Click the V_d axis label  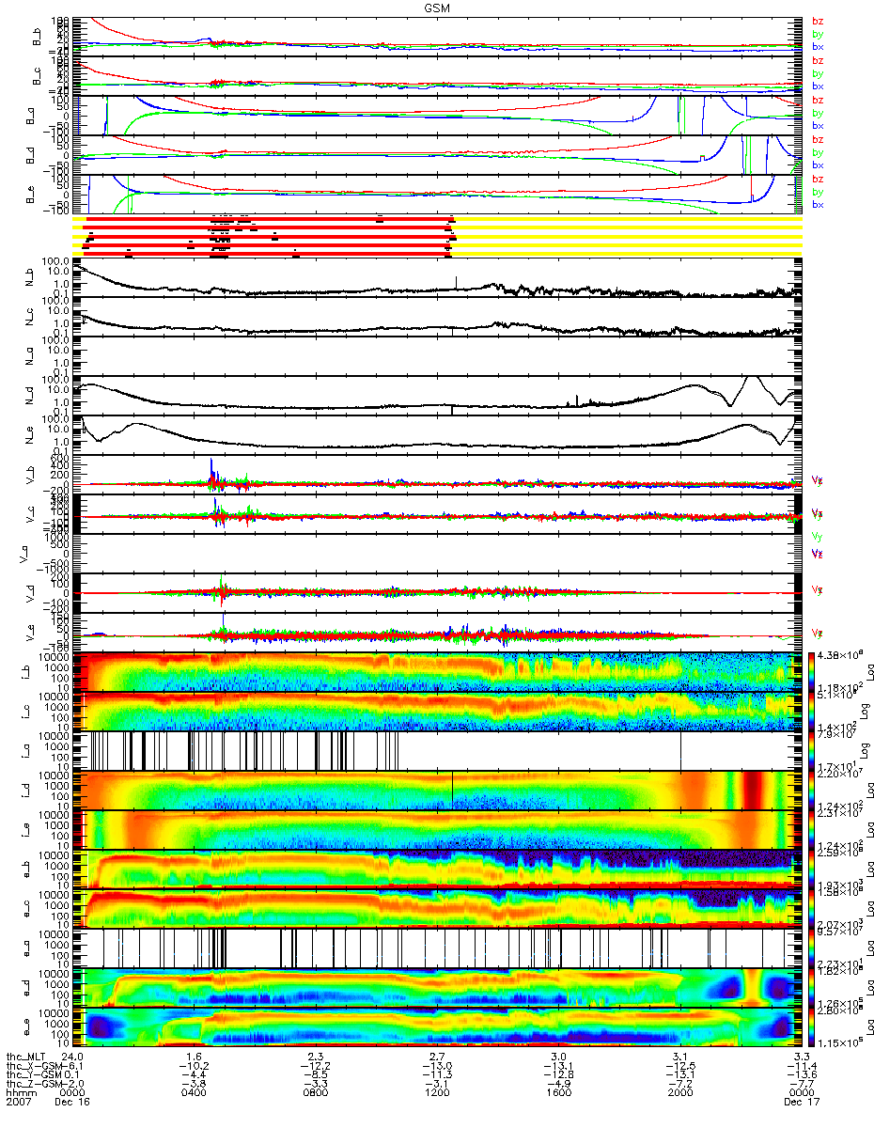[x=32, y=595]
